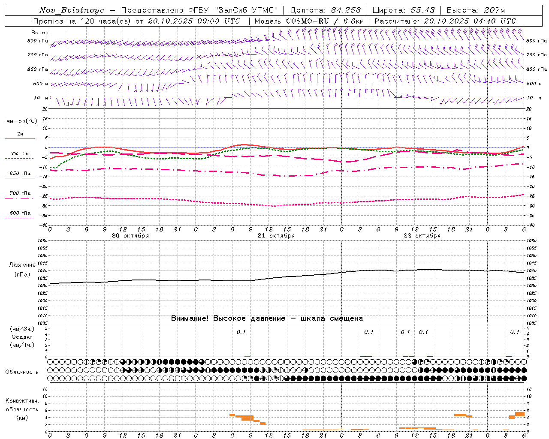This screenshot has height=439, width=549.
Task: Click the (гПа) pressure unit label
Action: click(x=22, y=275)
